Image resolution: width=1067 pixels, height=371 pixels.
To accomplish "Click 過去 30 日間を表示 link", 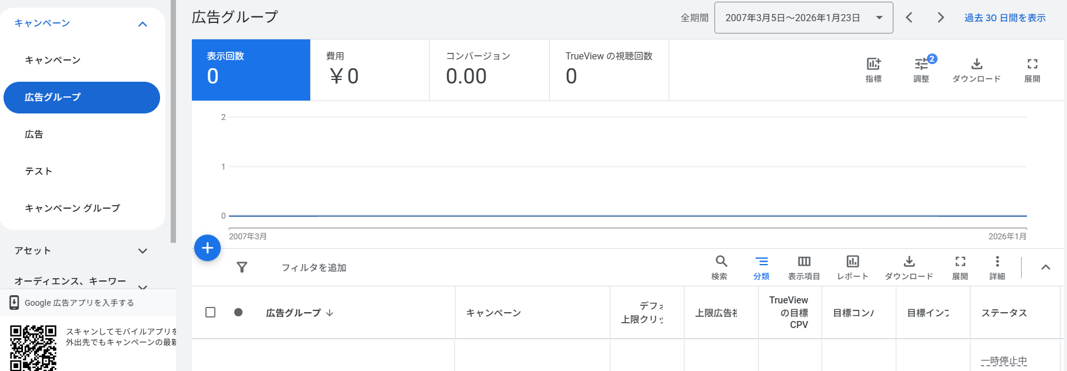I will point(1005,18).
